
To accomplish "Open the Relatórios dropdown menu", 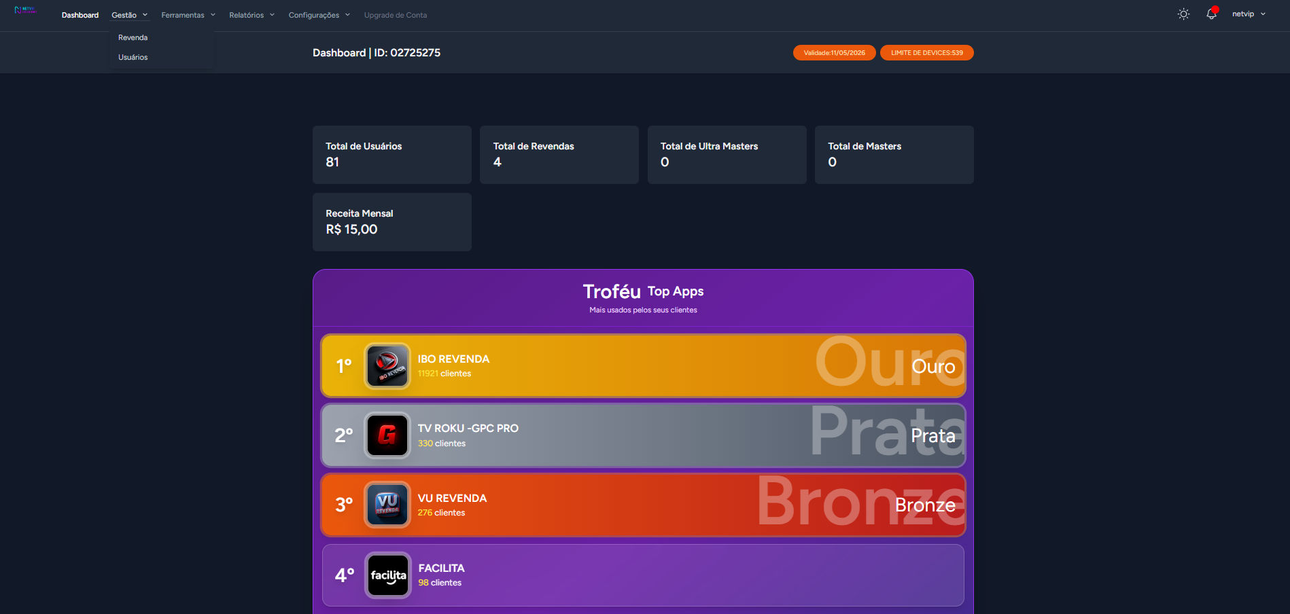I will click(x=251, y=15).
